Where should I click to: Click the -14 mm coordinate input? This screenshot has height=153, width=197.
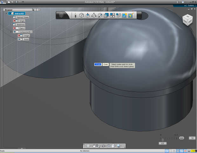point(98,64)
